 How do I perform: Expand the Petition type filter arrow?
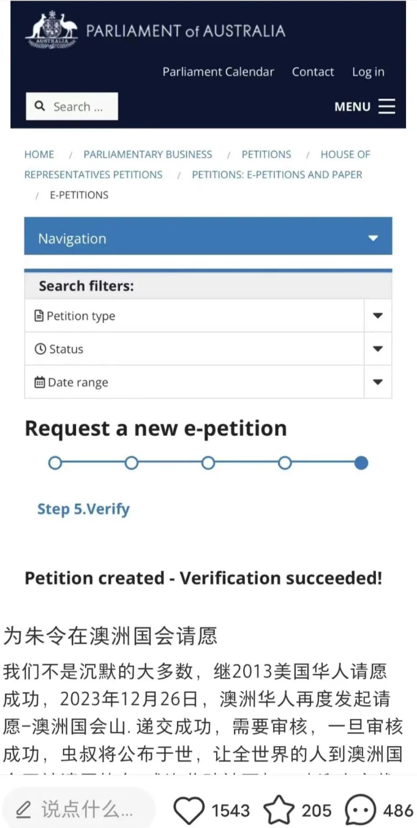pyautogui.click(x=378, y=316)
